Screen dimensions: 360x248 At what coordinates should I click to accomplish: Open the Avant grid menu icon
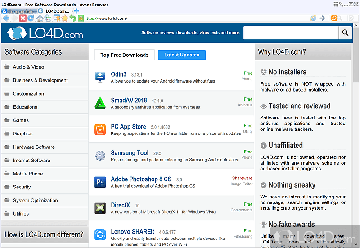[x=336, y=4]
